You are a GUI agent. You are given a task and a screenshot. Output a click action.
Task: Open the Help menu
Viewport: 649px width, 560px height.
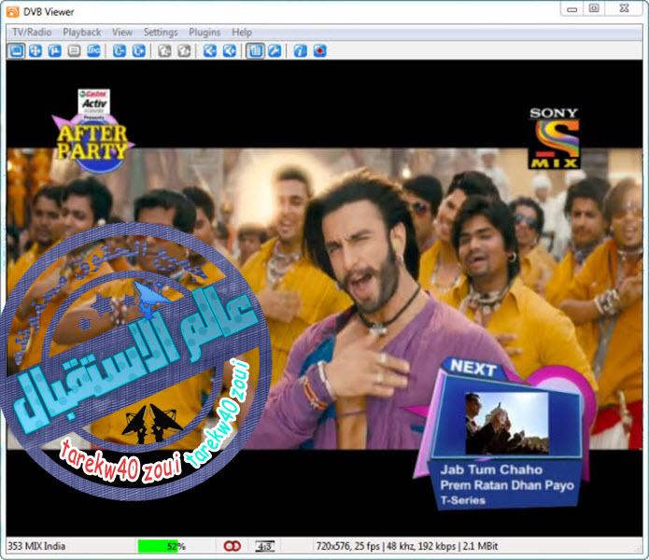coord(242,33)
